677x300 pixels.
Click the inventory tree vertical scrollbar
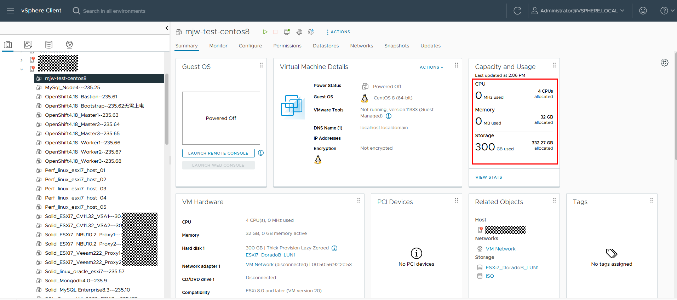point(167,109)
